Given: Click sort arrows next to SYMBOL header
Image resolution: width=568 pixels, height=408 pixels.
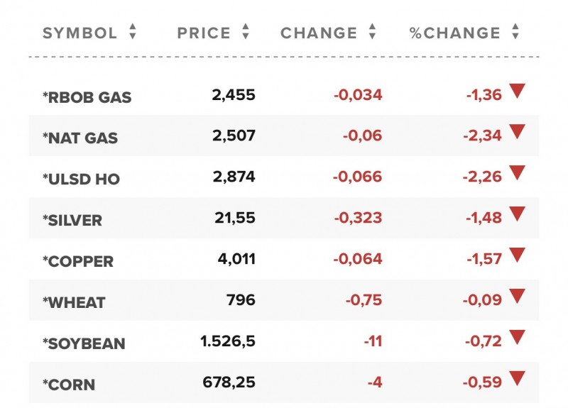Looking at the screenshot, I should pyautogui.click(x=132, y=32).
